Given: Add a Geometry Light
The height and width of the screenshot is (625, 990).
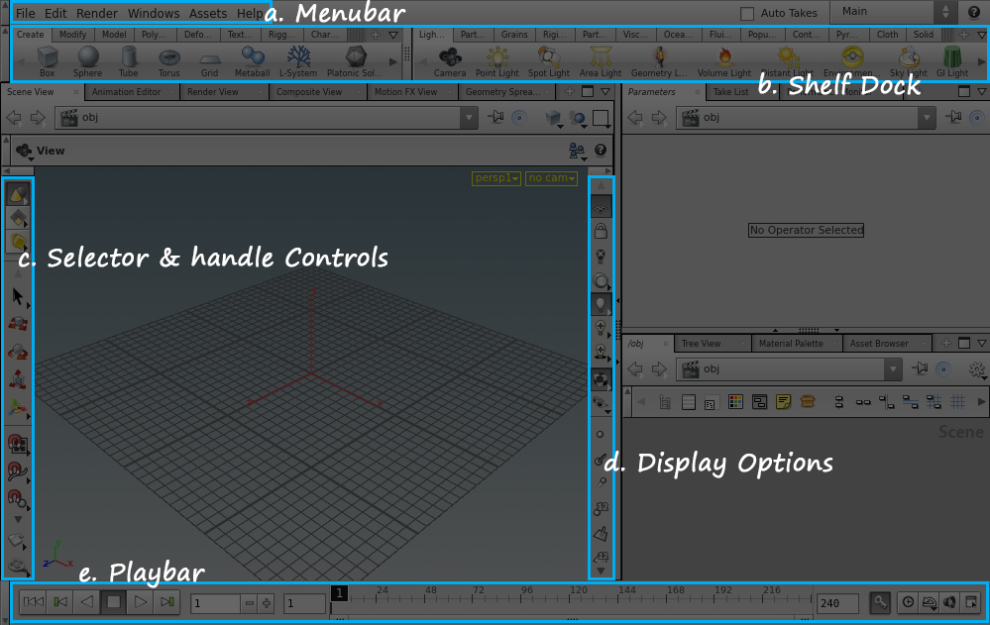Looking at the screenshot, I should pyautogui.click(x=659, y=61).
